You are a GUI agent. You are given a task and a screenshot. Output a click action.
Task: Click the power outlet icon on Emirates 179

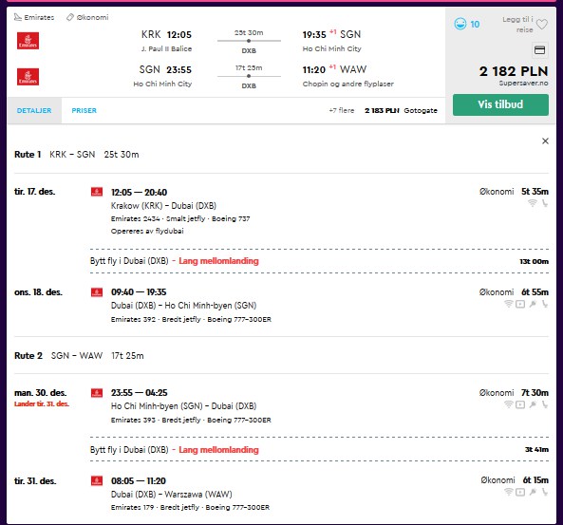tap(533, 493)
